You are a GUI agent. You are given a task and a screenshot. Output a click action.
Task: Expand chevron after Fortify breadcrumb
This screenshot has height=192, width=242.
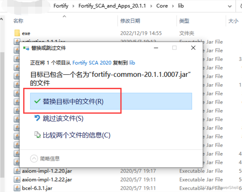(x=73, y=6)
